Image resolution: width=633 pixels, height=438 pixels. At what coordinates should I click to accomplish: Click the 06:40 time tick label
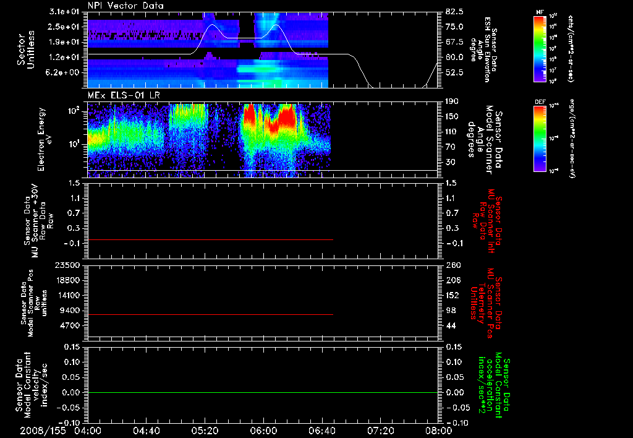coord(321,431)
